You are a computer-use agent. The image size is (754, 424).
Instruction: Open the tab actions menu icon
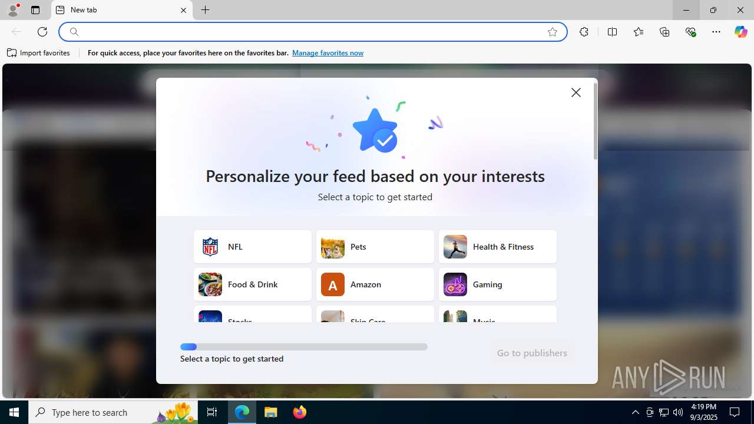coord(35,10)
